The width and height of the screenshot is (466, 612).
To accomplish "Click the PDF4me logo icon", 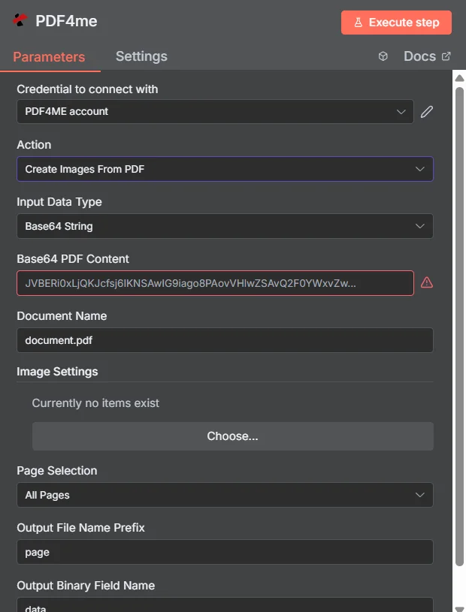I will (x=20, y=20).
